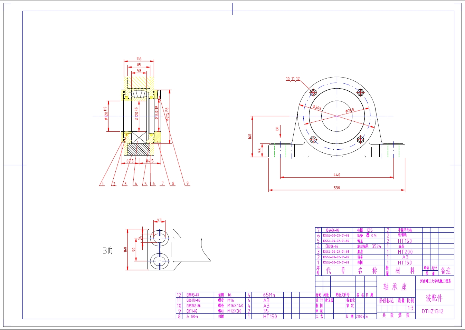This screenshot has height=330, width=465.
Task: Click the '更改文件号' title block cell
Action: point(343,295)
